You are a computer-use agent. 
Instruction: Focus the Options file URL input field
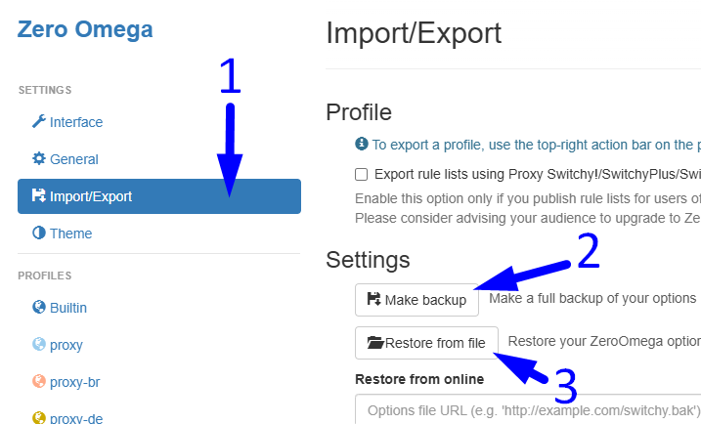[528, 409]
